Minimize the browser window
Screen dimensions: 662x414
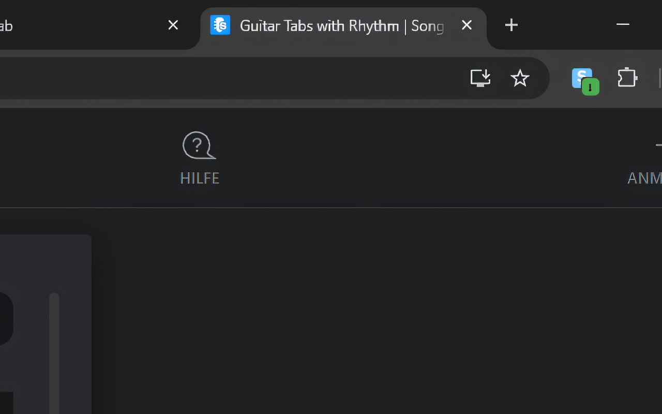point(623,24)
